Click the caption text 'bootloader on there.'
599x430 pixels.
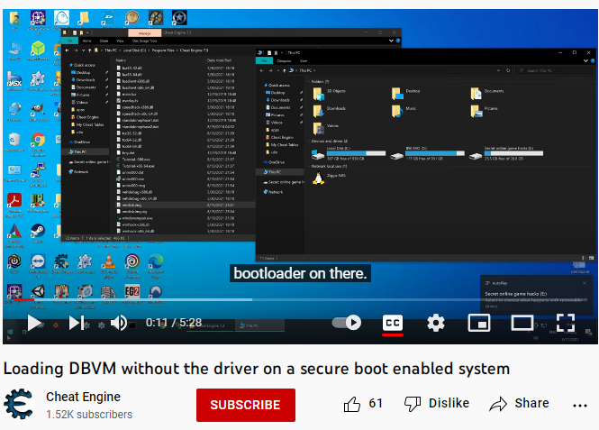point(300,273)
